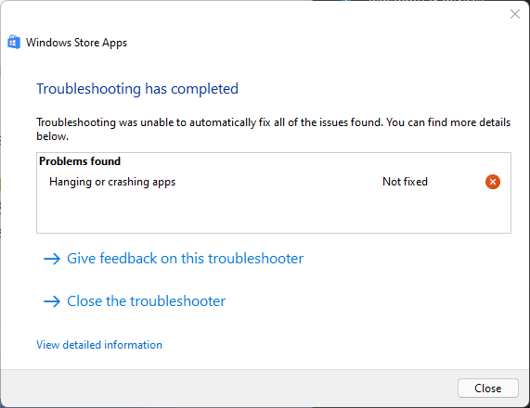This screenshot has width=530, height=408.
Task: Click the Windows Store Apps bag icon
Action: click(x=14, y=43)
